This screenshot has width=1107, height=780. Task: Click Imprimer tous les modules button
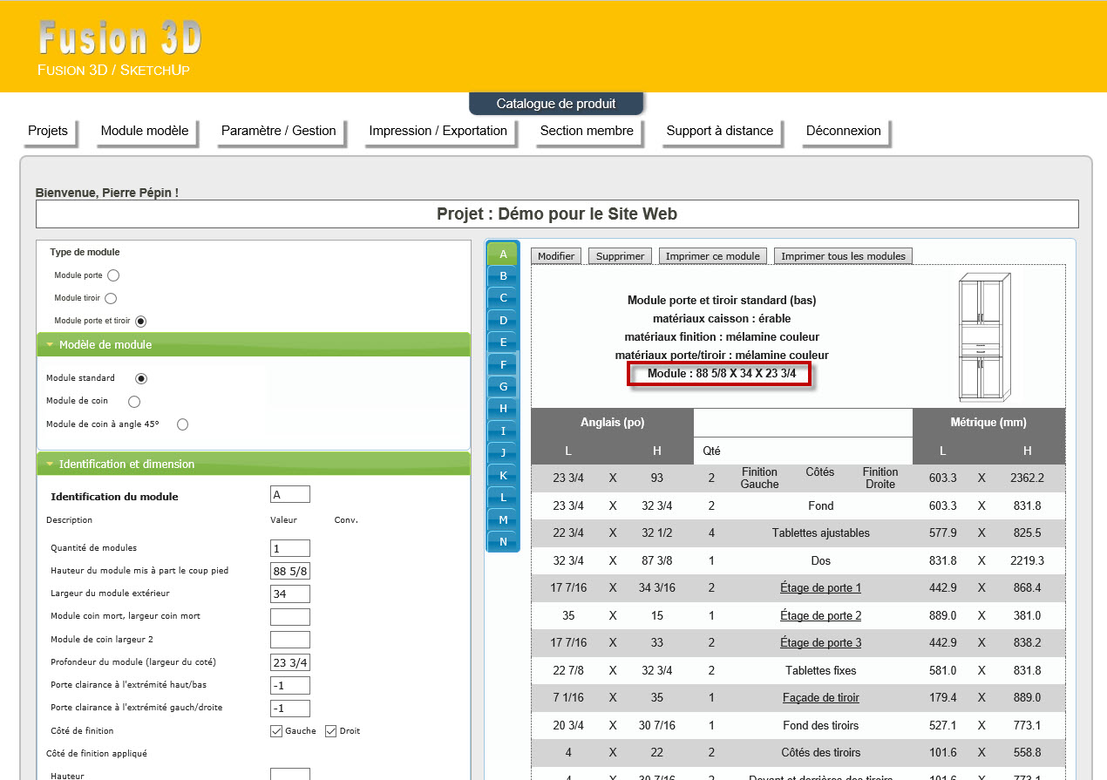[x=843, y=256]
